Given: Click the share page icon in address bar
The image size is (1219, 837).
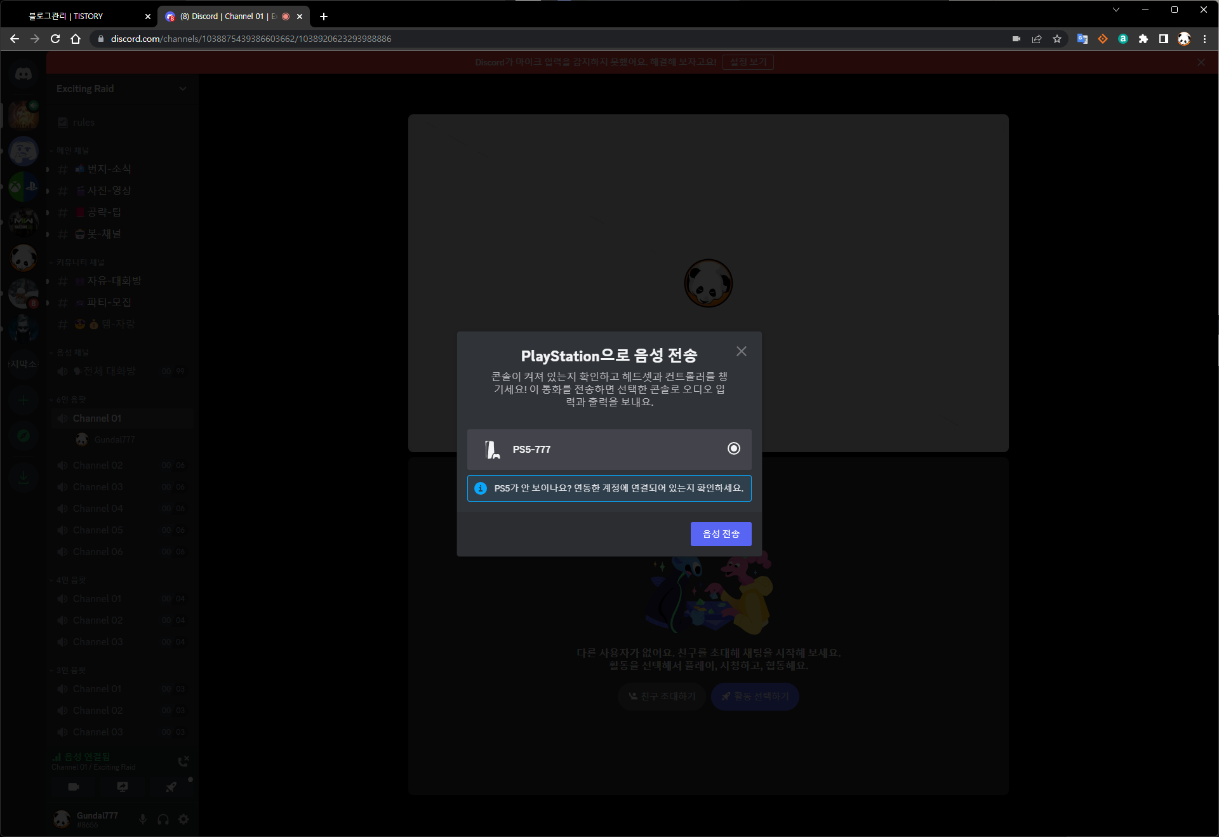Looking at the screenshot, I should coord(1037,39).
